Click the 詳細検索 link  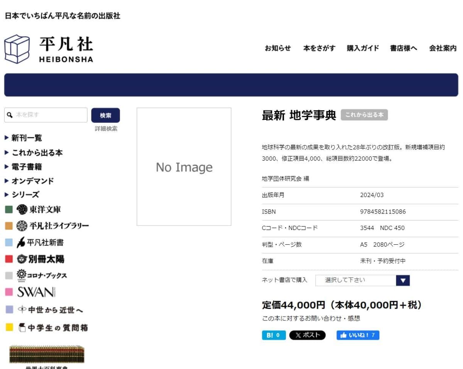pyautogui.click(x=106, y=129)
